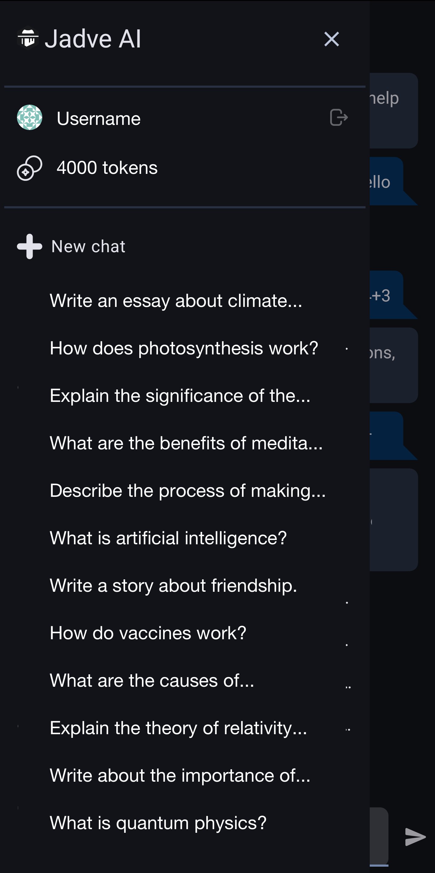Image resolution: width=435 pixels, height=873 pixels.
Task: Click the message input field
Action: coord(379,836)
